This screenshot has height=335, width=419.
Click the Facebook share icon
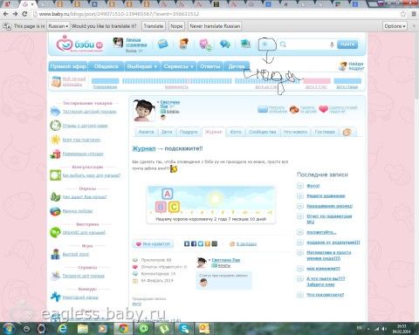(194, 243)
